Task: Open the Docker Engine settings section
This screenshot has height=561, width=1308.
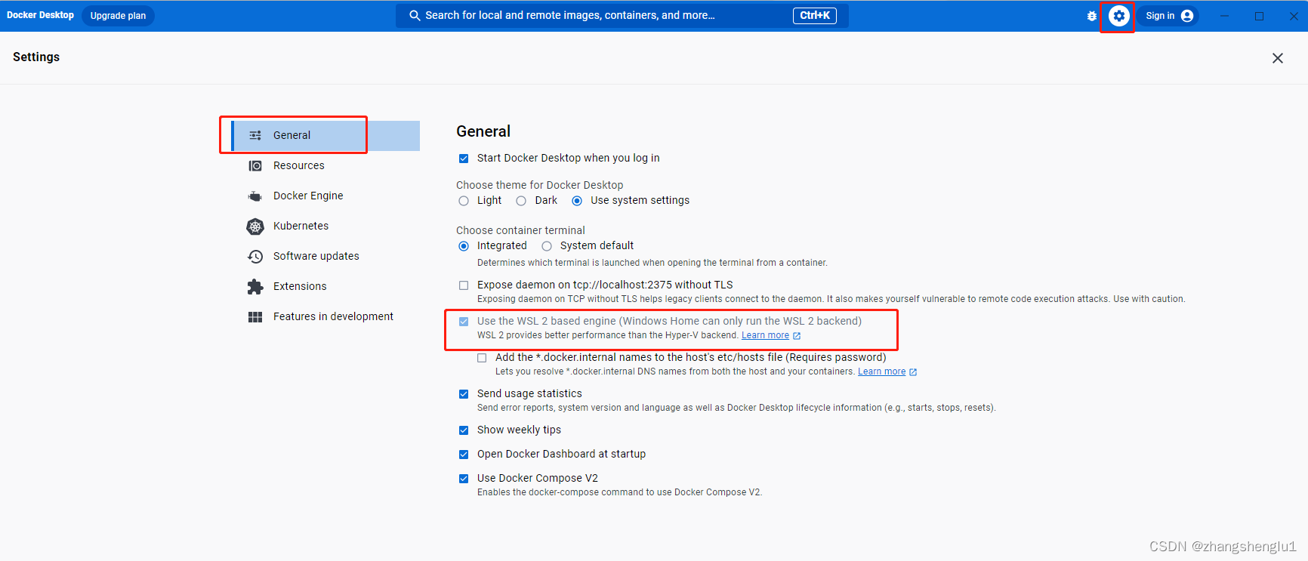Action: click(x=325, y=196)
